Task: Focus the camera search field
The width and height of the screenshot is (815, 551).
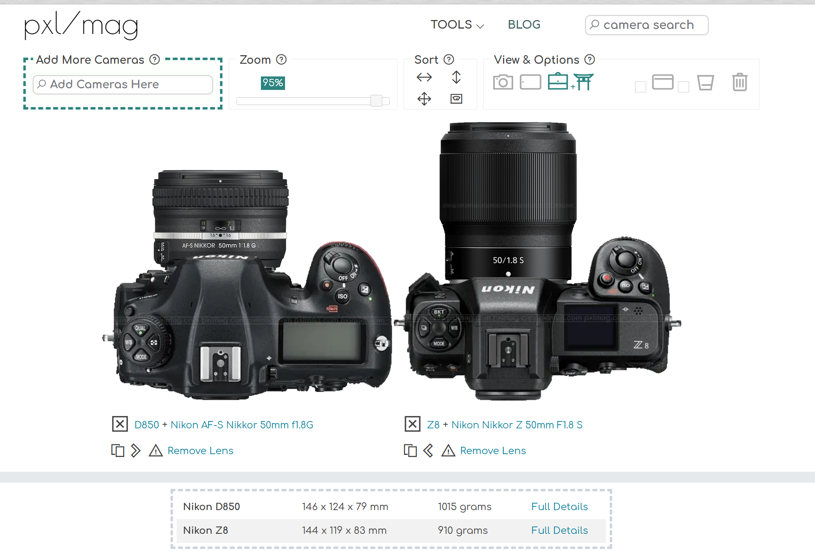Action: 647,25
